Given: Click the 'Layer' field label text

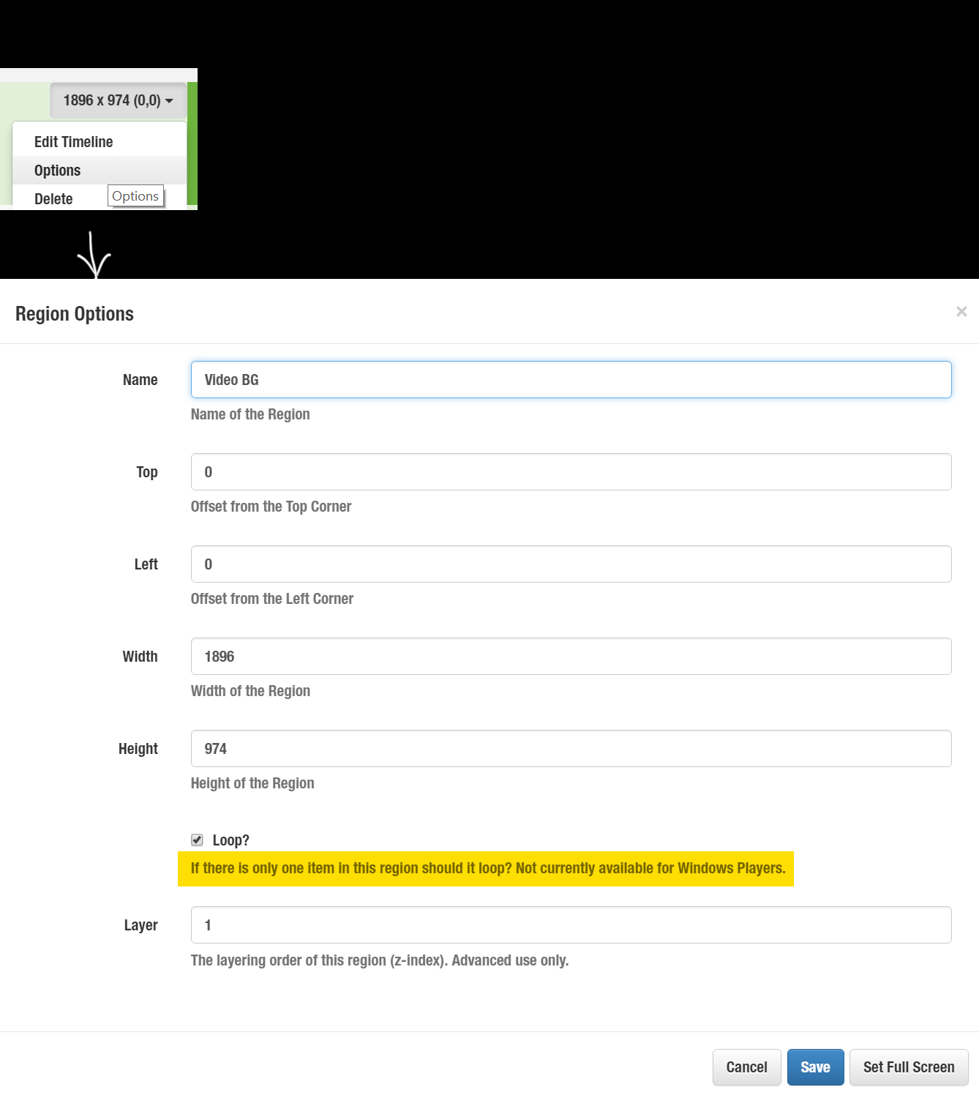Looking at the screenshot, I should tap(140, 925).
